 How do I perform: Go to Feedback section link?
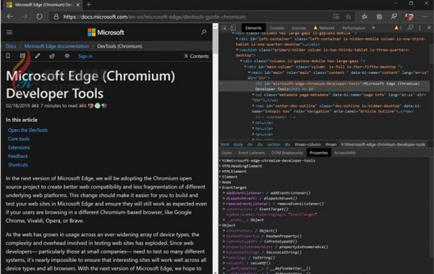point(18,156)
